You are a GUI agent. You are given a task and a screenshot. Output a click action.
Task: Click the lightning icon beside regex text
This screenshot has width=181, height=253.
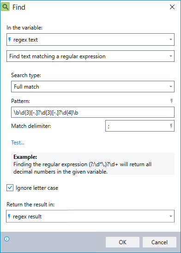coord(10,40)
